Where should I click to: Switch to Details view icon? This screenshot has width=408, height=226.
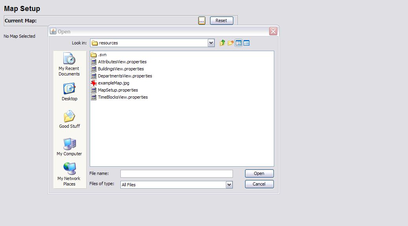247,43
